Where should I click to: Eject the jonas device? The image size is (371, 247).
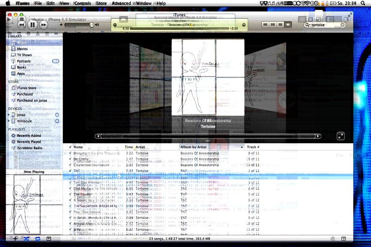57,115
